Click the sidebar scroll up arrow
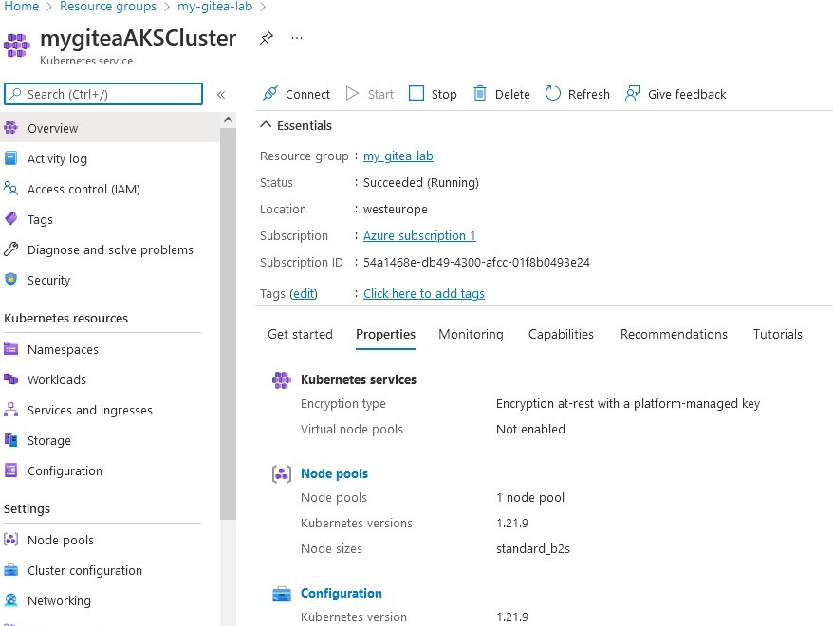The height and width of the screenshot is (626, 833). point(228,120)
